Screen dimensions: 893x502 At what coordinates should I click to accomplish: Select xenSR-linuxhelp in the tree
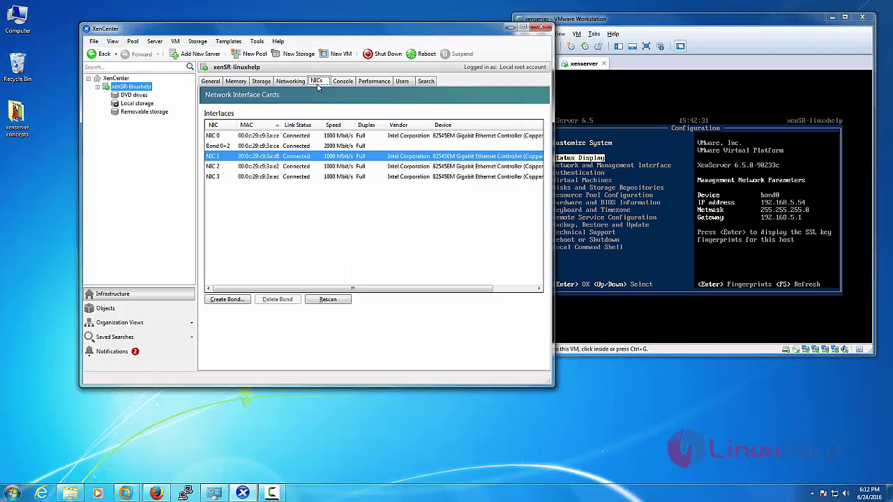click(x=131, y=86)
